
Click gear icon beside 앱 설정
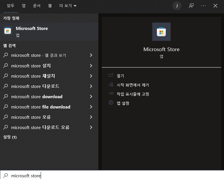click(111, 102)
